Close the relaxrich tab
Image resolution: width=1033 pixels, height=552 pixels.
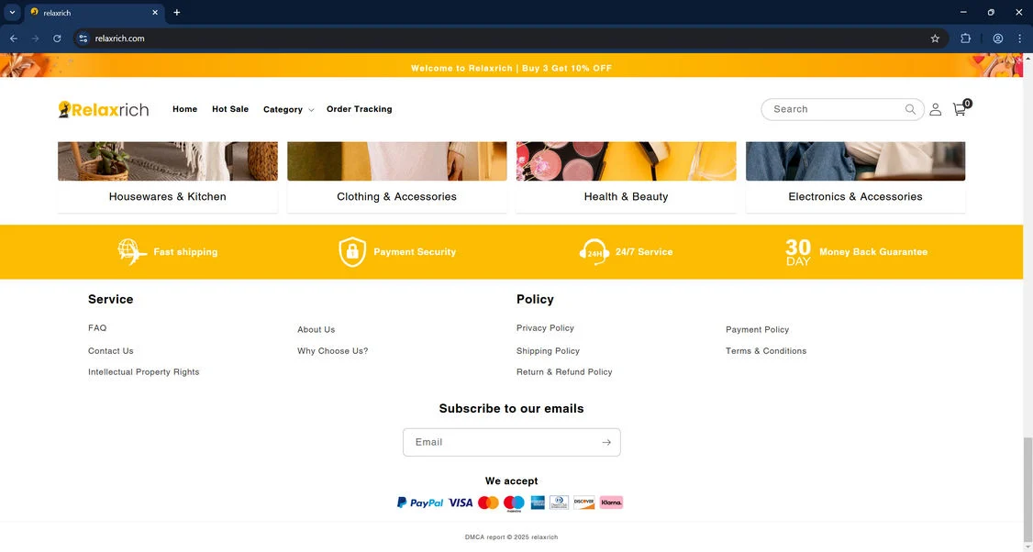155,12
